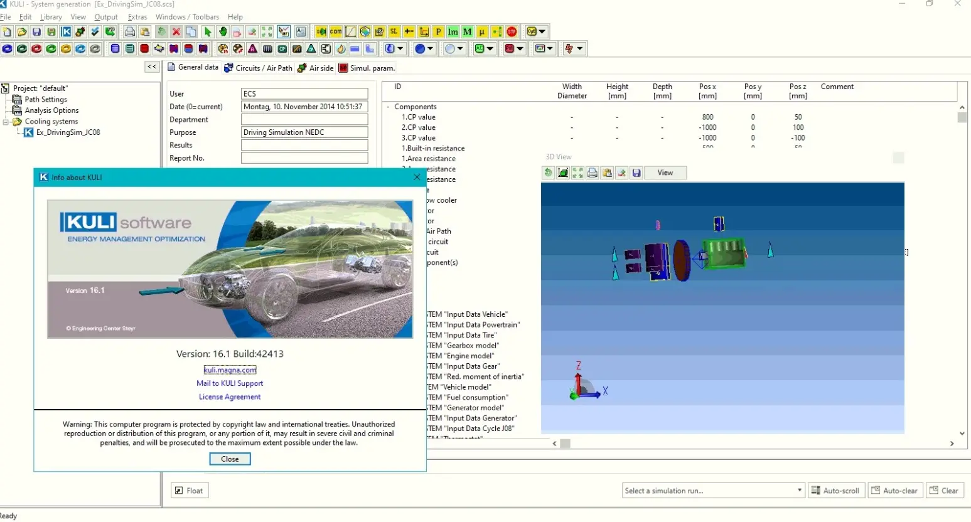Switch to 'Air side' tab

(x=316, y=68)
